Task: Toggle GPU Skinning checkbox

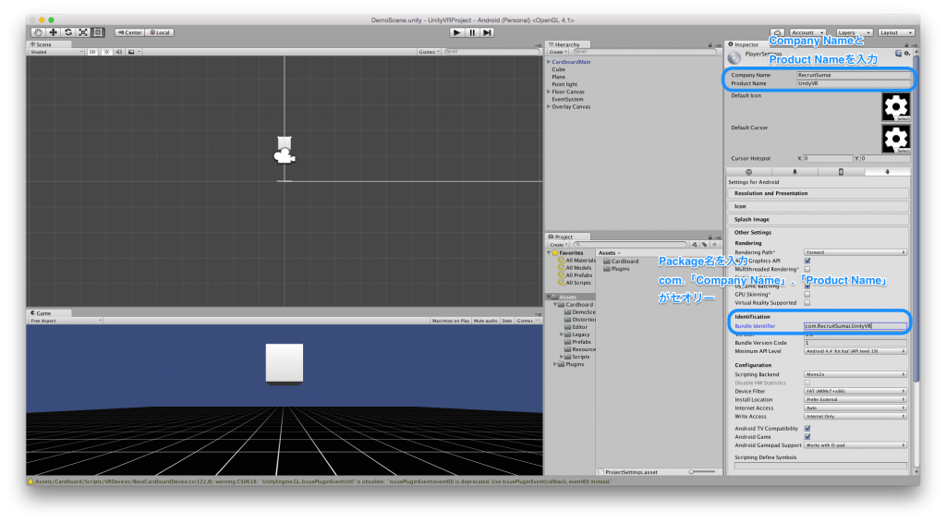Action: click(x=807, y=295)
